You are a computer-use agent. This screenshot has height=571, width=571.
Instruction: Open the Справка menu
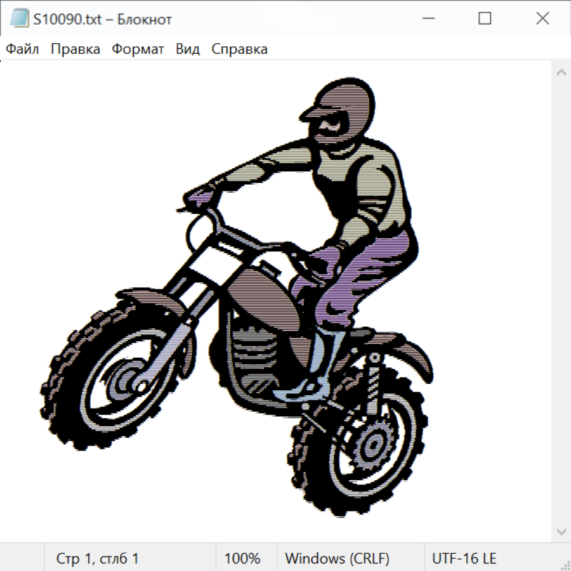click(239, 49)
